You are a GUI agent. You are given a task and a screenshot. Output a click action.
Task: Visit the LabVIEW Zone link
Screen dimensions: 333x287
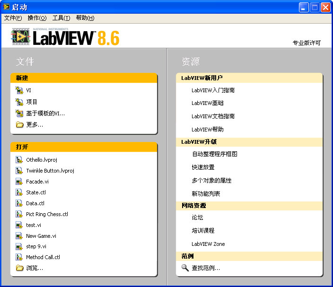208,244
